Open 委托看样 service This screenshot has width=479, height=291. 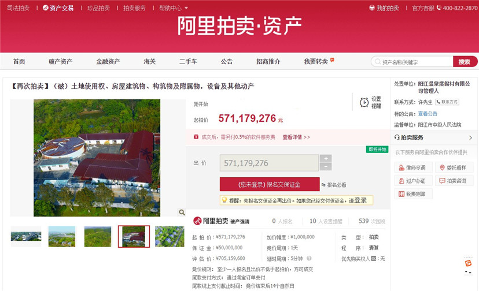pos(454,167)
